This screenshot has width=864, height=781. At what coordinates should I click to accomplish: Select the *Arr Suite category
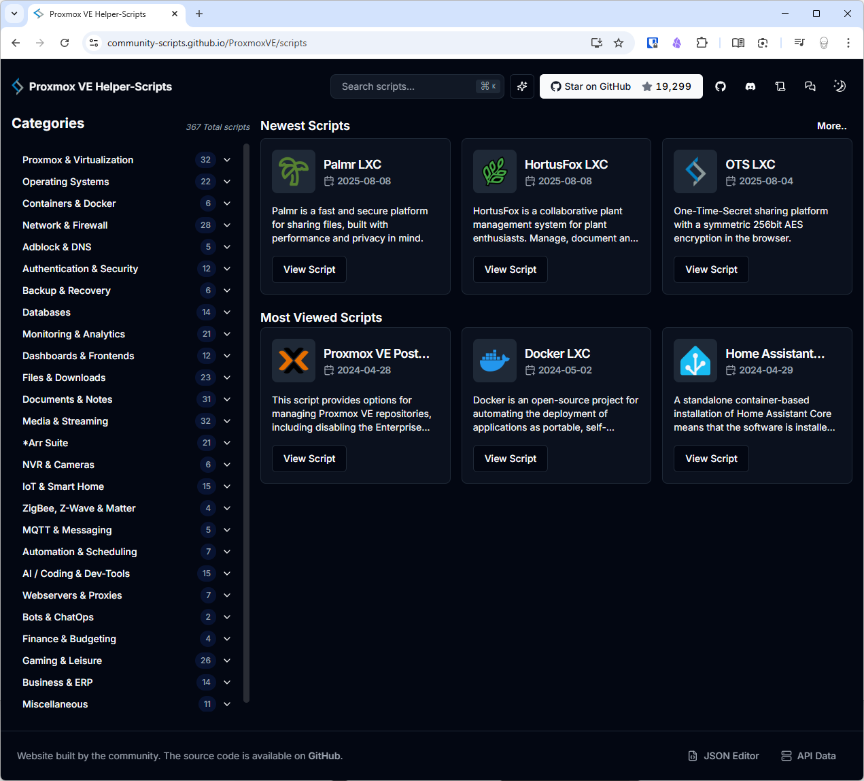click(45, 443)
